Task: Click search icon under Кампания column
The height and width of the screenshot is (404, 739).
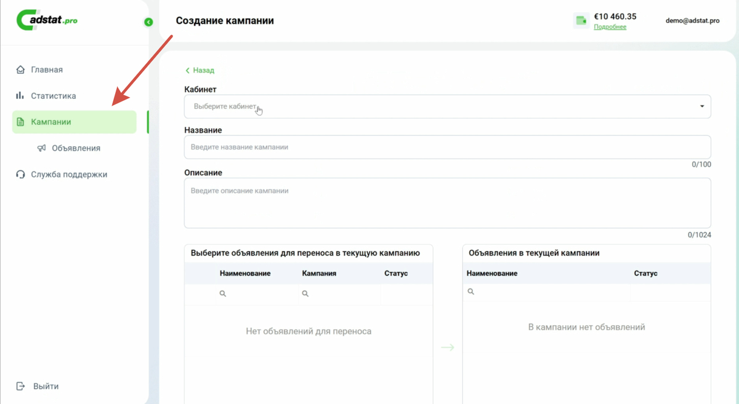Action: pyautogui.click(x=305, y=294)
